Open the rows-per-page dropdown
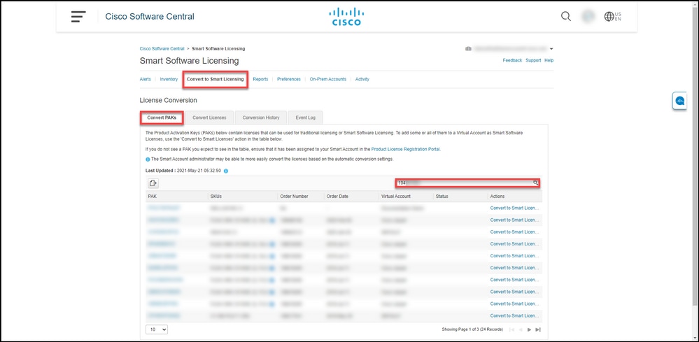 [157, 329]
